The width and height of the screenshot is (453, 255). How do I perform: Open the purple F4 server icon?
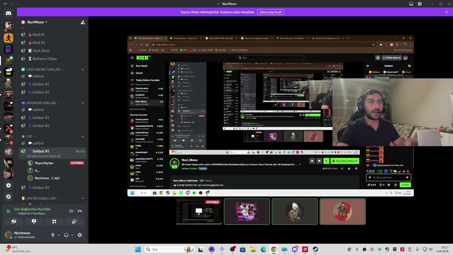pos(8,49)
